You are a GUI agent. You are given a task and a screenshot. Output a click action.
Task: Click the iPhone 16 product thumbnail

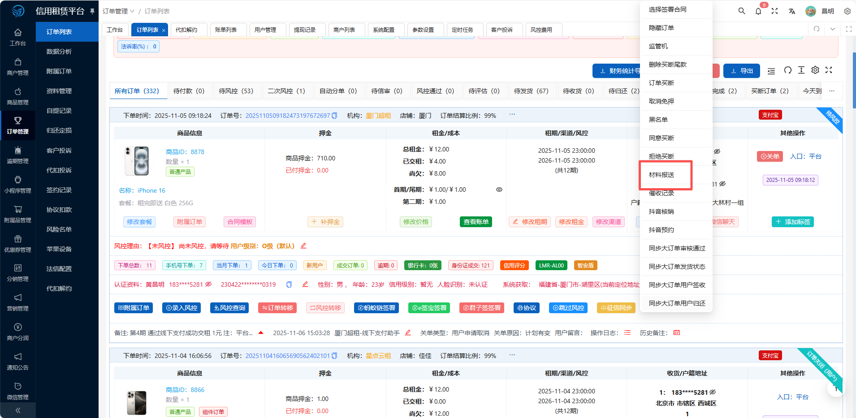click(x=137, y=161)
